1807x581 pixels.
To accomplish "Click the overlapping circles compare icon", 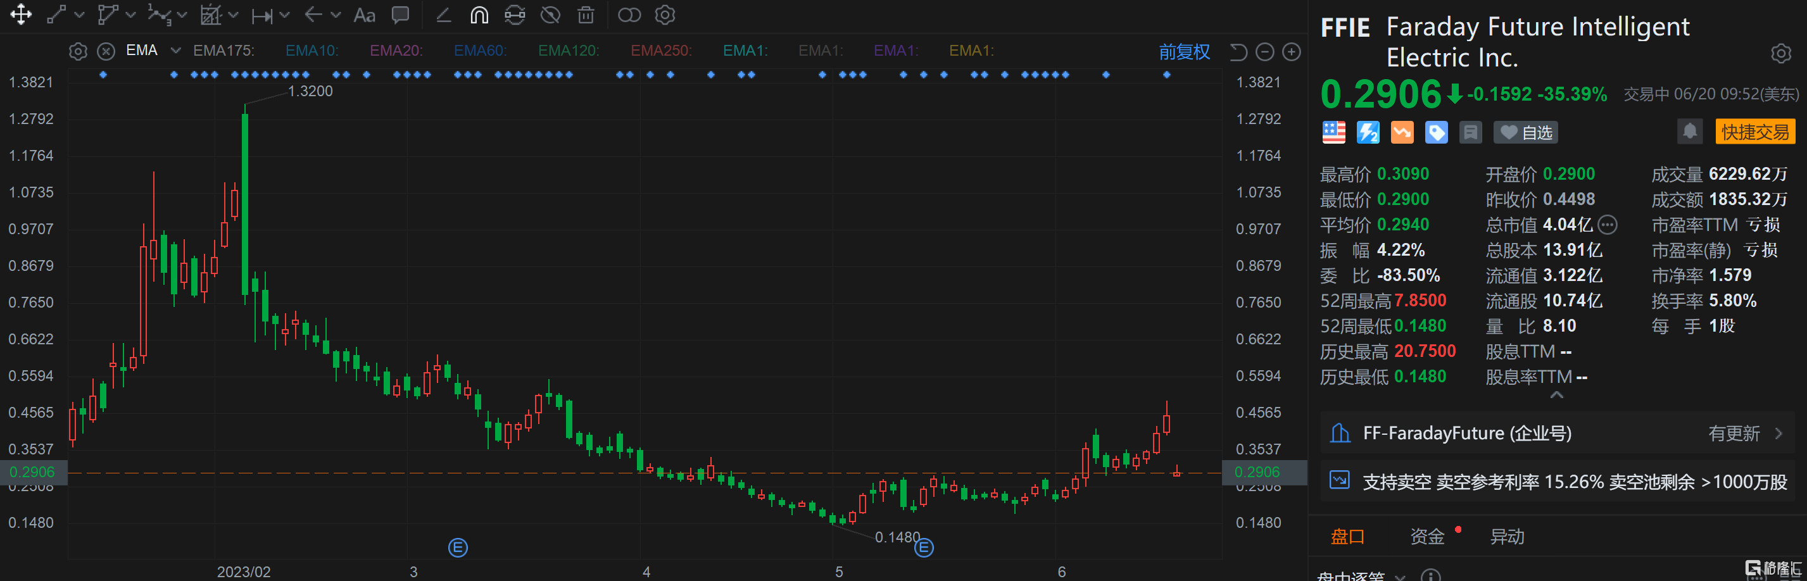I will [629, 15].
